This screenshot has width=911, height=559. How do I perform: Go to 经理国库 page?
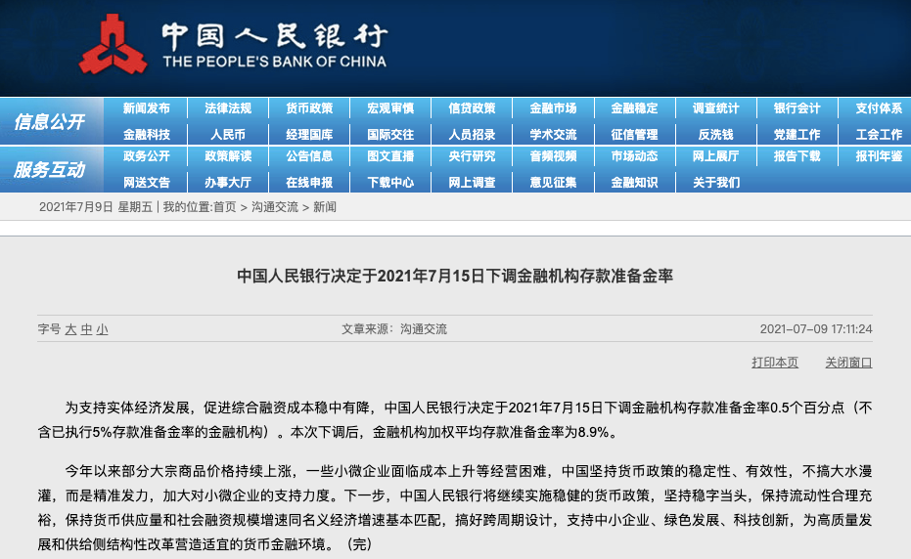pyautogui.click(x=309, y=135)
